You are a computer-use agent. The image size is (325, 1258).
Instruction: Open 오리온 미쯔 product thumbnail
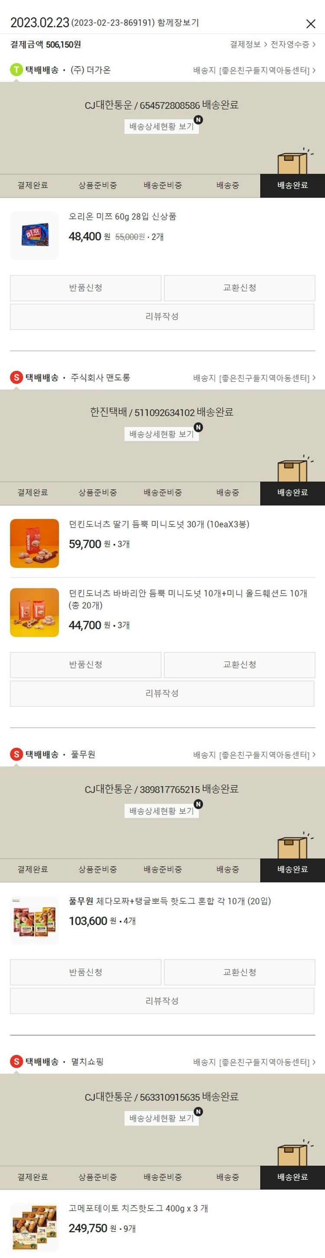(35, 235)
